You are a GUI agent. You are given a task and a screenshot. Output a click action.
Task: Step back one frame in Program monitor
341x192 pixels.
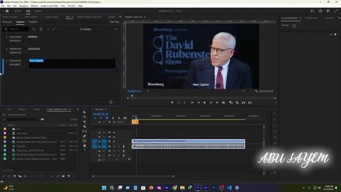pyautogui.click(x=199, y=102)
